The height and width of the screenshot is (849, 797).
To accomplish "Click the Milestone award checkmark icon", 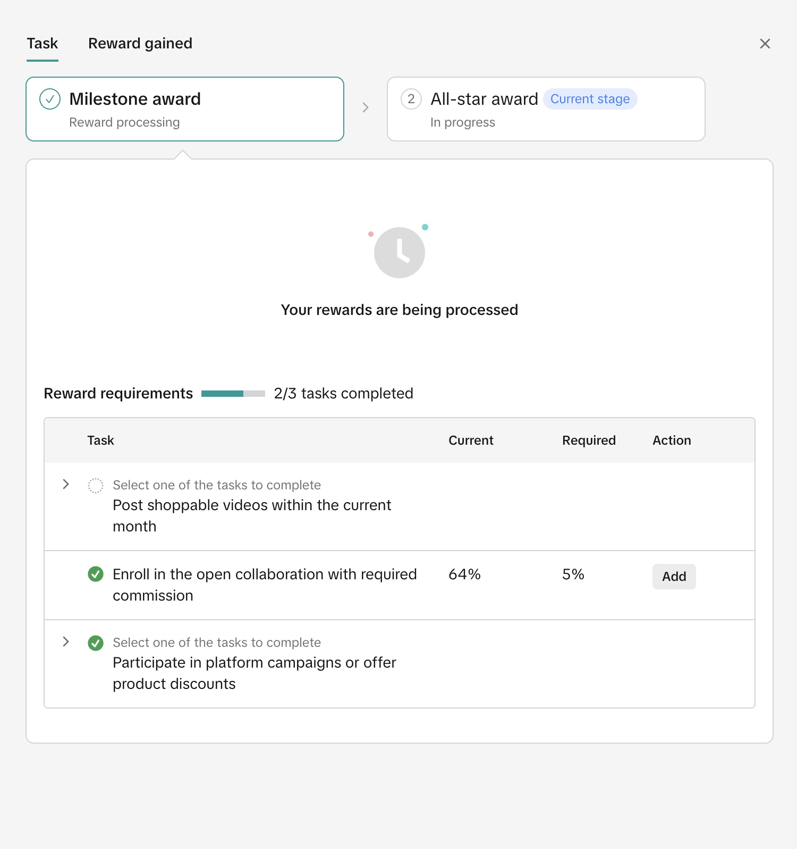I will coord(50,99).
